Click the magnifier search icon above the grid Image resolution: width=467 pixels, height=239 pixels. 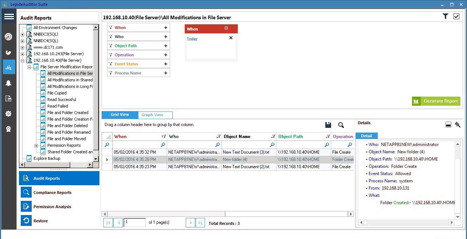(x=341, y=125)
